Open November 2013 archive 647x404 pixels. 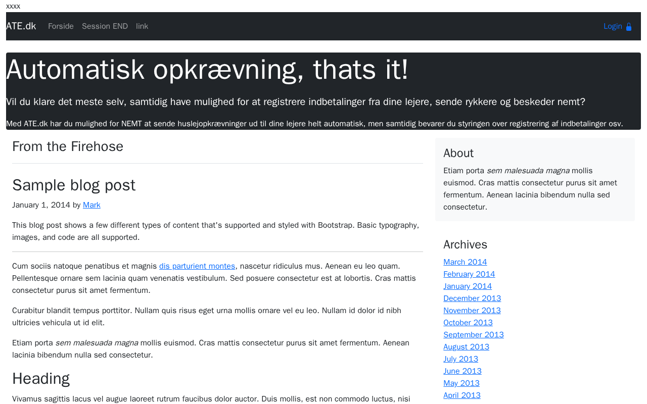[472, 311]
